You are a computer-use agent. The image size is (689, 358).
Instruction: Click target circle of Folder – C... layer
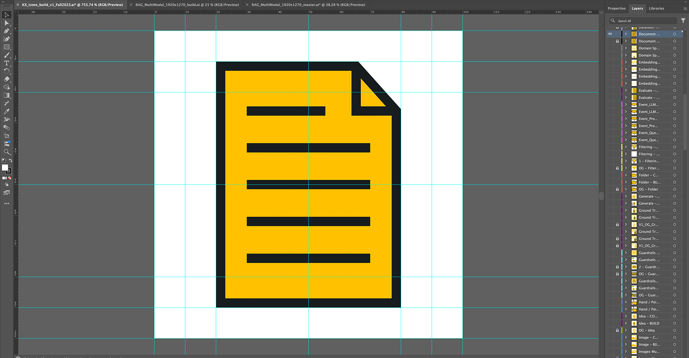point(674,175)
